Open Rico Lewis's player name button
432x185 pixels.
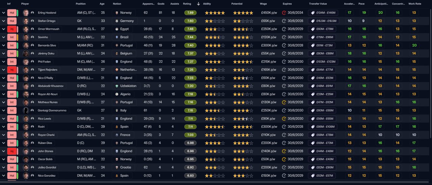point(45,118)
